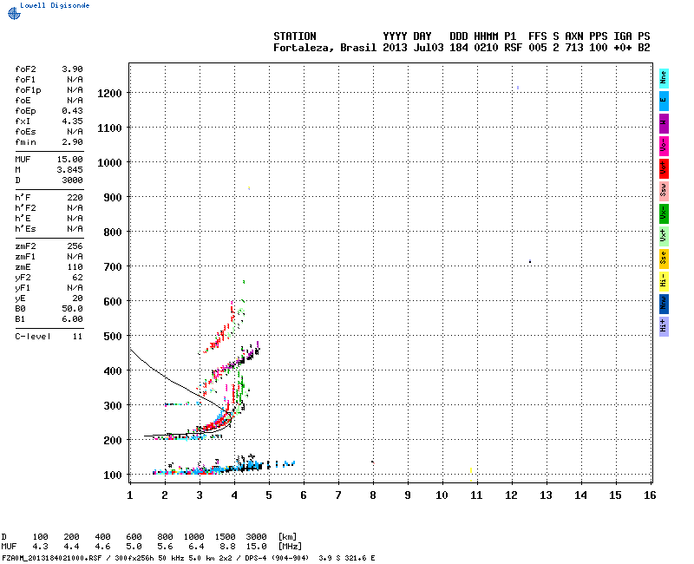Click the [MHz] unit label
Screen dimensions: 694x564
[290, 547]
